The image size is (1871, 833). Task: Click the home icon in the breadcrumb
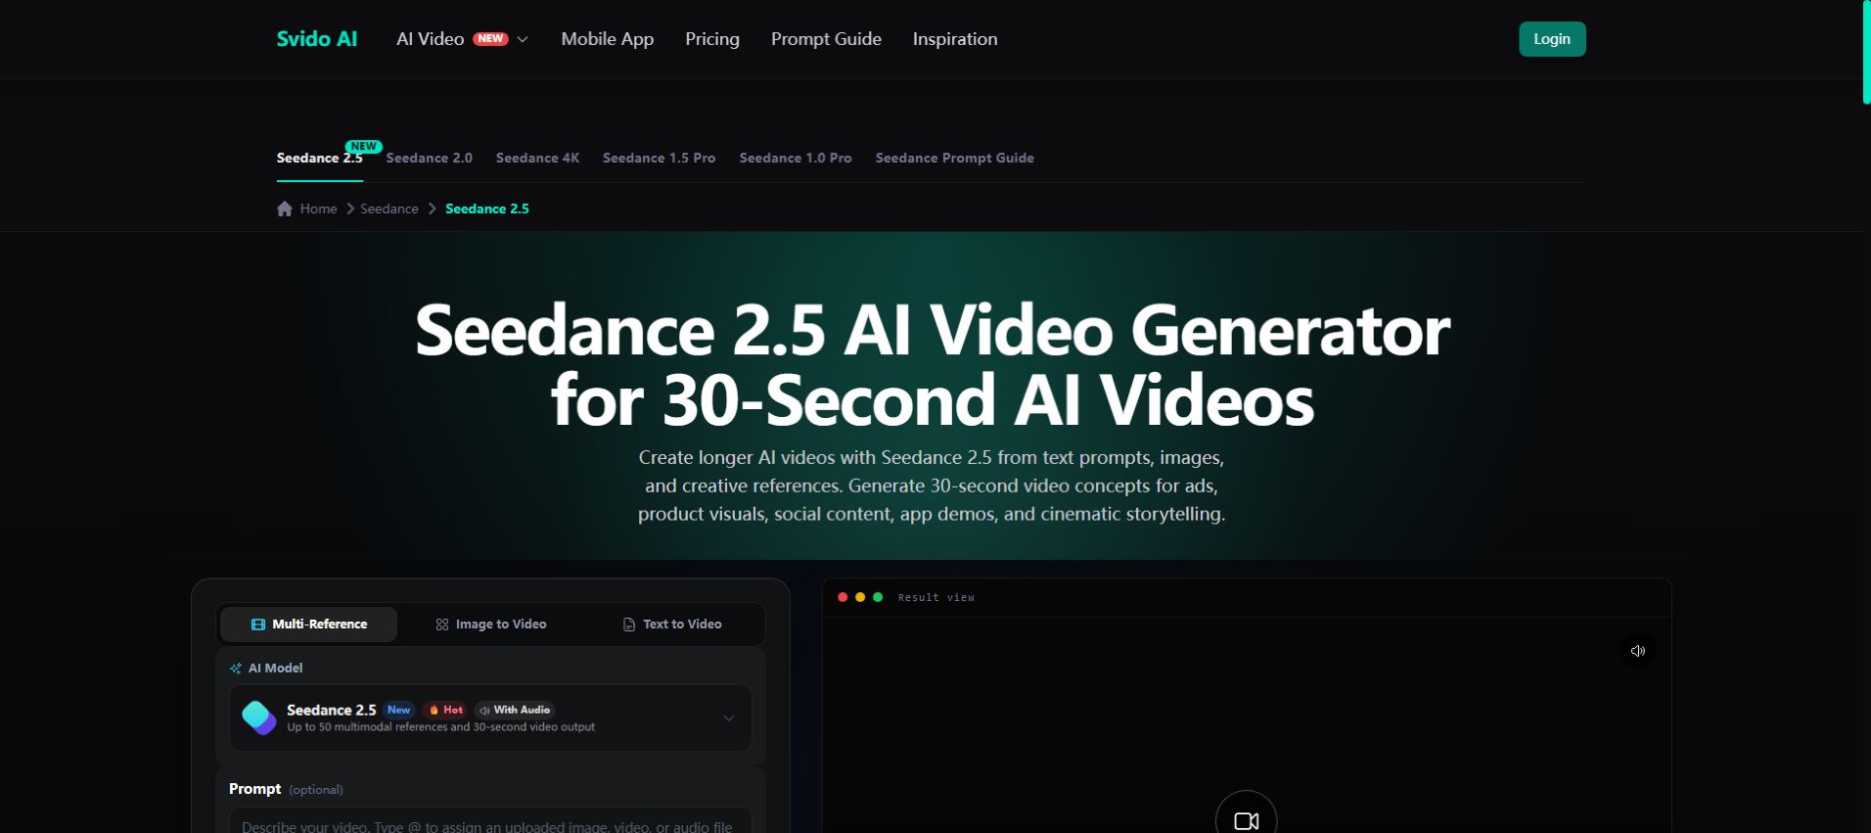point(285,208)
